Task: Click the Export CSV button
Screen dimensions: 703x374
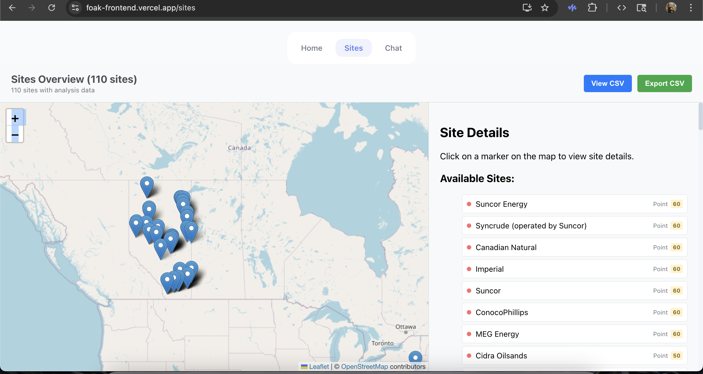Action: (664, 83)
